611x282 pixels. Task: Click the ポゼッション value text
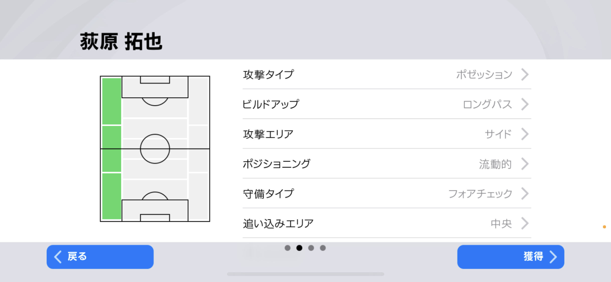point(484,74)
